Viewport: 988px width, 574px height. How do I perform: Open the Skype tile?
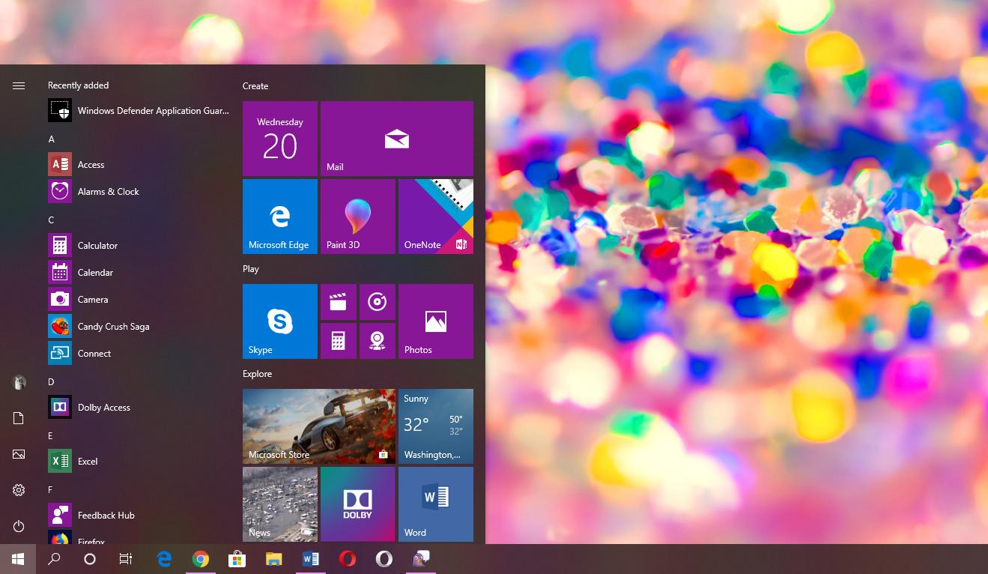click(280, 321)
